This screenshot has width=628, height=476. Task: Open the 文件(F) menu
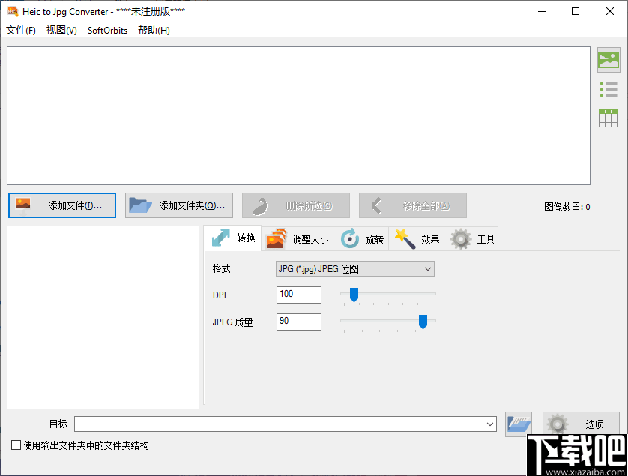point(20,30)
